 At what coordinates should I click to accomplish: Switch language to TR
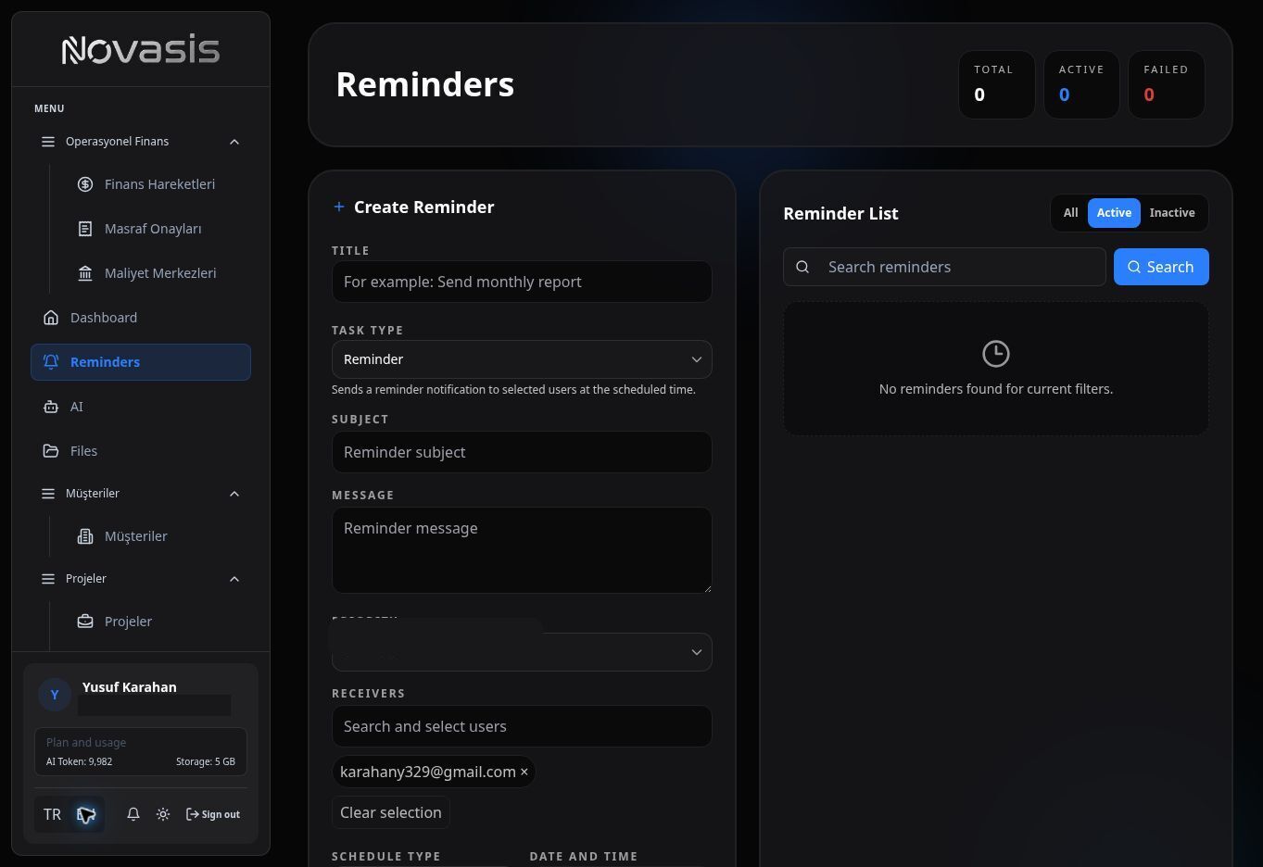point(52,814)
